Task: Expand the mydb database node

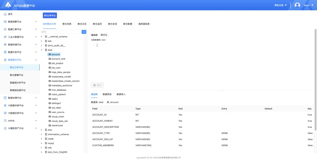Action: coord(41,139)
